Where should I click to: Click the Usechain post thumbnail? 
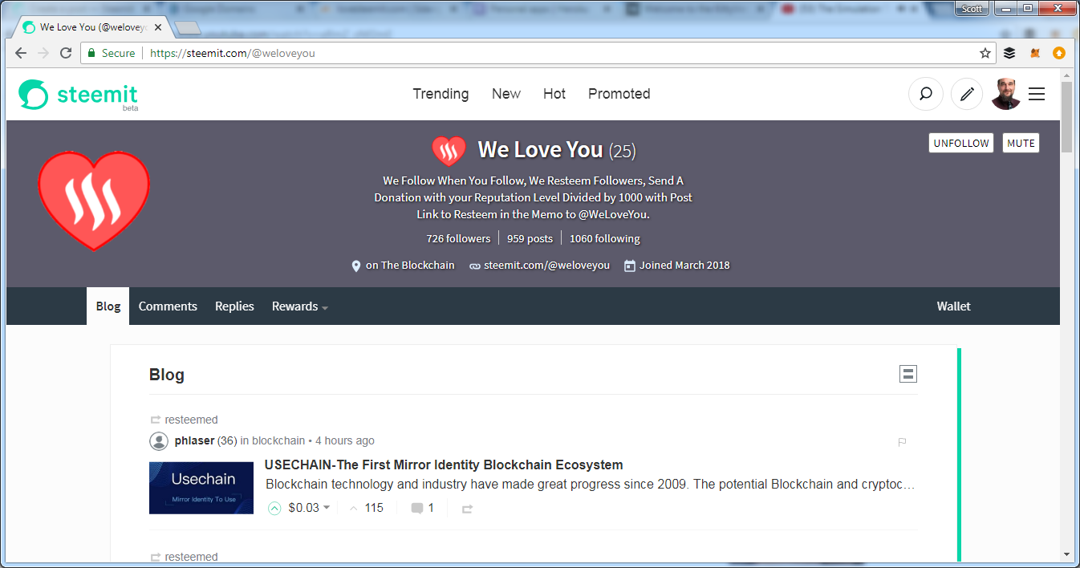tap(201, 488)
